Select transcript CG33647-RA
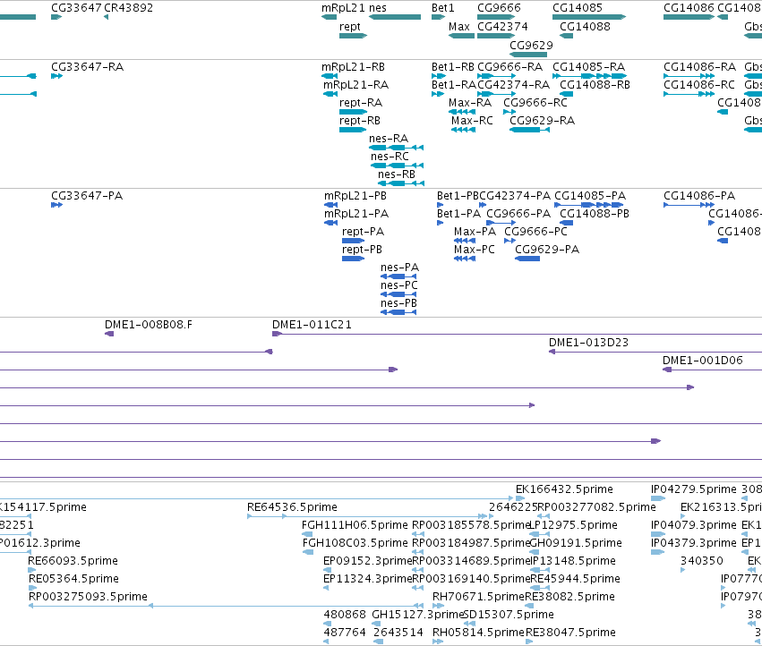The width and height of the screenshot is (762, 646). (88, 67)
